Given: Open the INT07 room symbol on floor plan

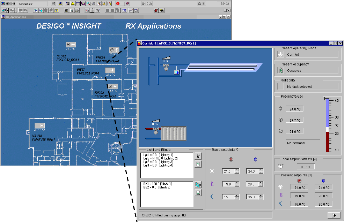Looking at the screenshot, I should (110, 70).
